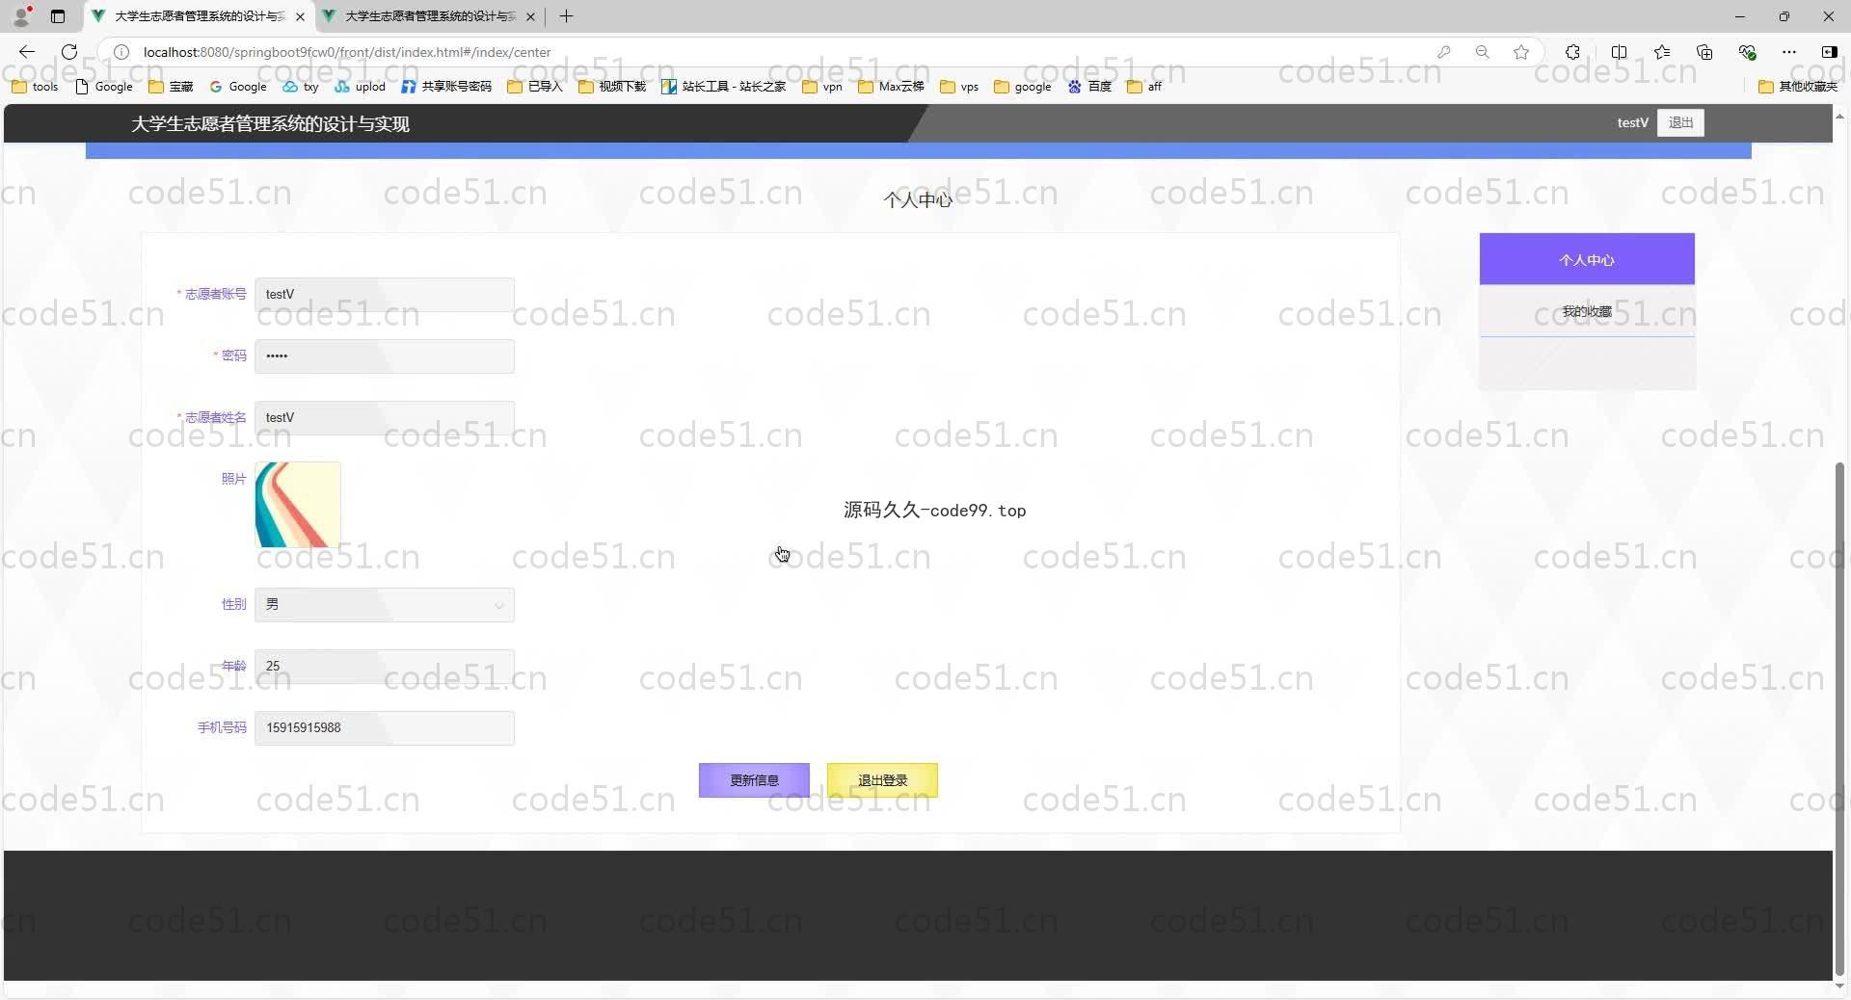Open the 宝藏 bookmark folder
Screen dimensions: 1851x1000
tap(171, 87)
